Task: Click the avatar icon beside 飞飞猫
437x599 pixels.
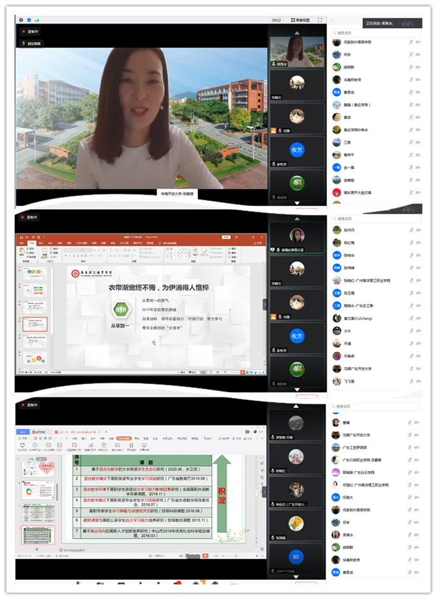Action: [x=336, y=381]
